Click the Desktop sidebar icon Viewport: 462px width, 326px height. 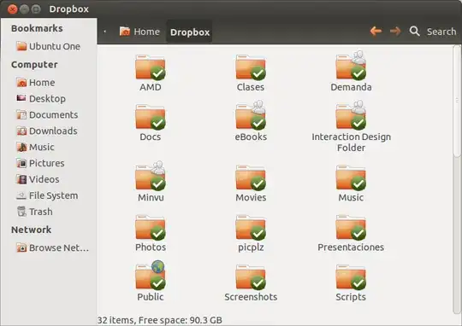[x=21, y=98]
